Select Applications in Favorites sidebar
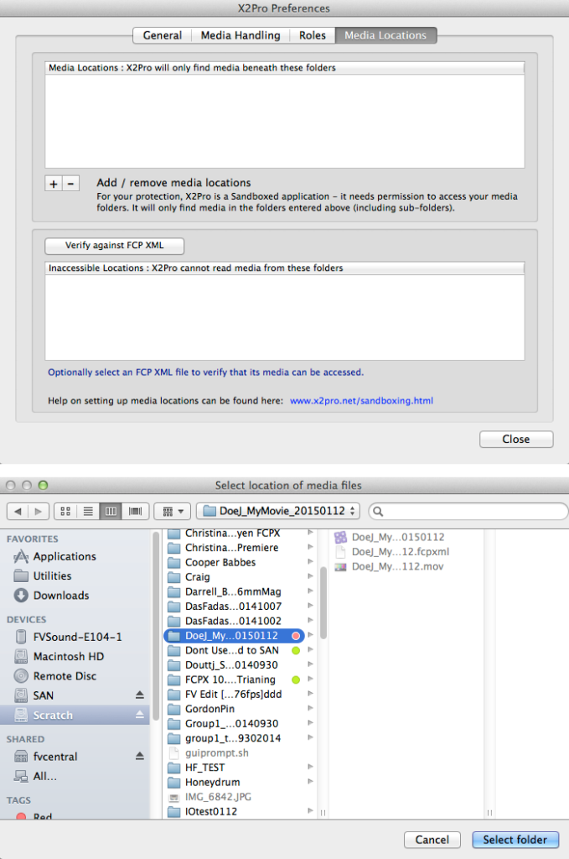Image resolution: width=569 pixels, height=859 pixels. [x=64, y=557]
